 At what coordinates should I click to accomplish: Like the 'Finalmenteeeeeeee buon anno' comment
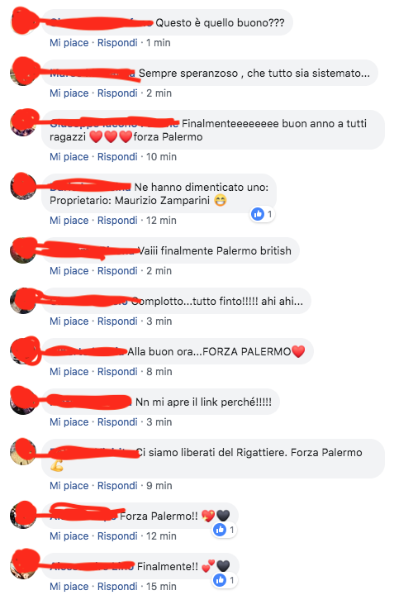pyautogui.click(x=69, y=157)
